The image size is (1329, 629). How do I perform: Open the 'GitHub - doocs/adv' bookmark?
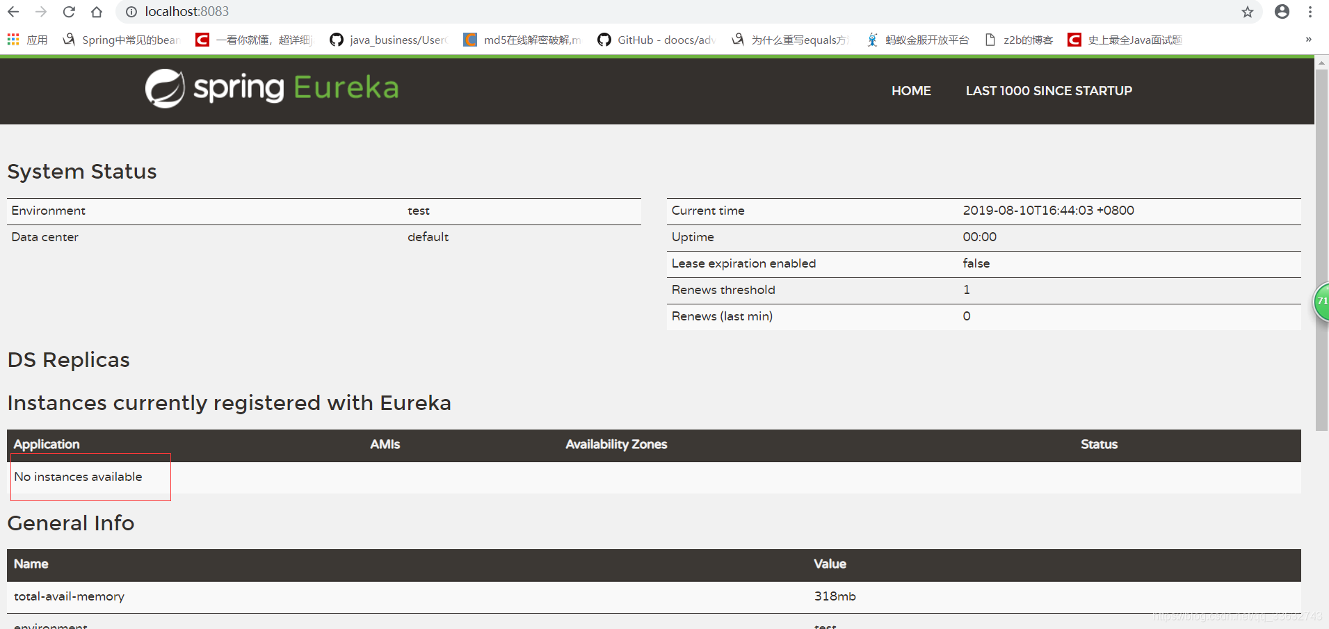pos(657,40)
